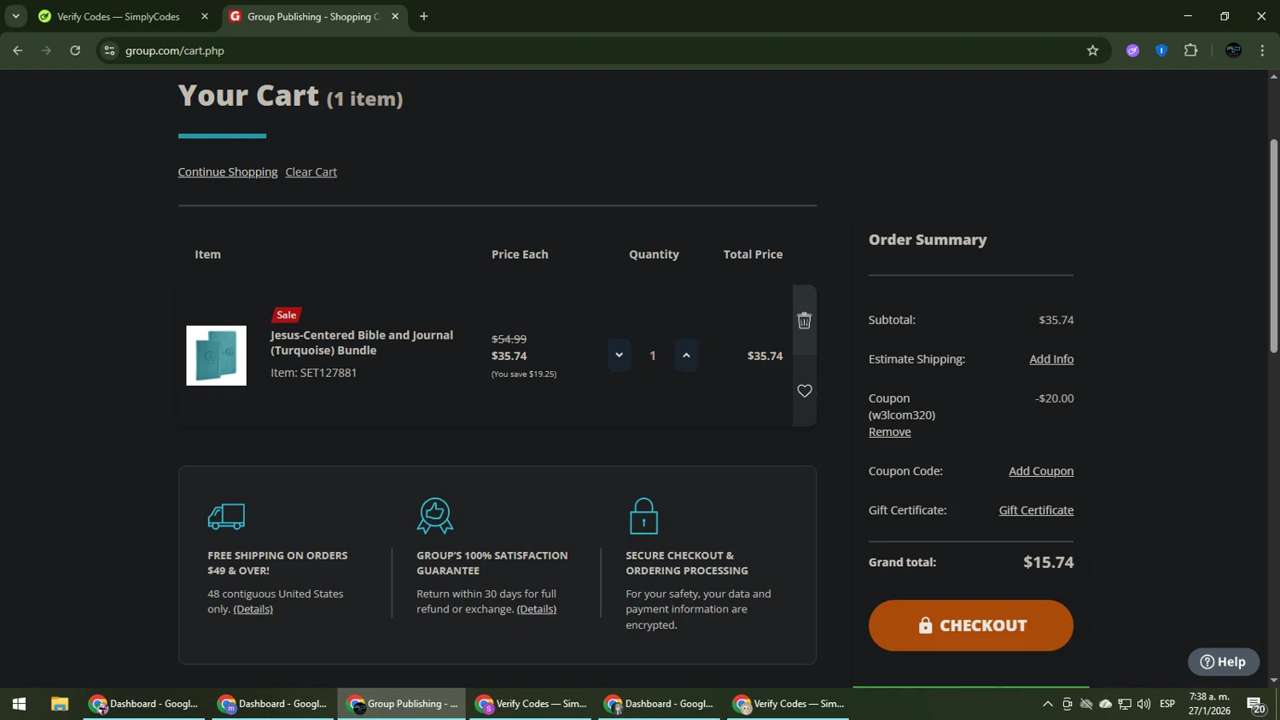Screen dimensions: 1280x720
Task: Add item to wishlist with heart icon
Action: (x=805, y=391)
